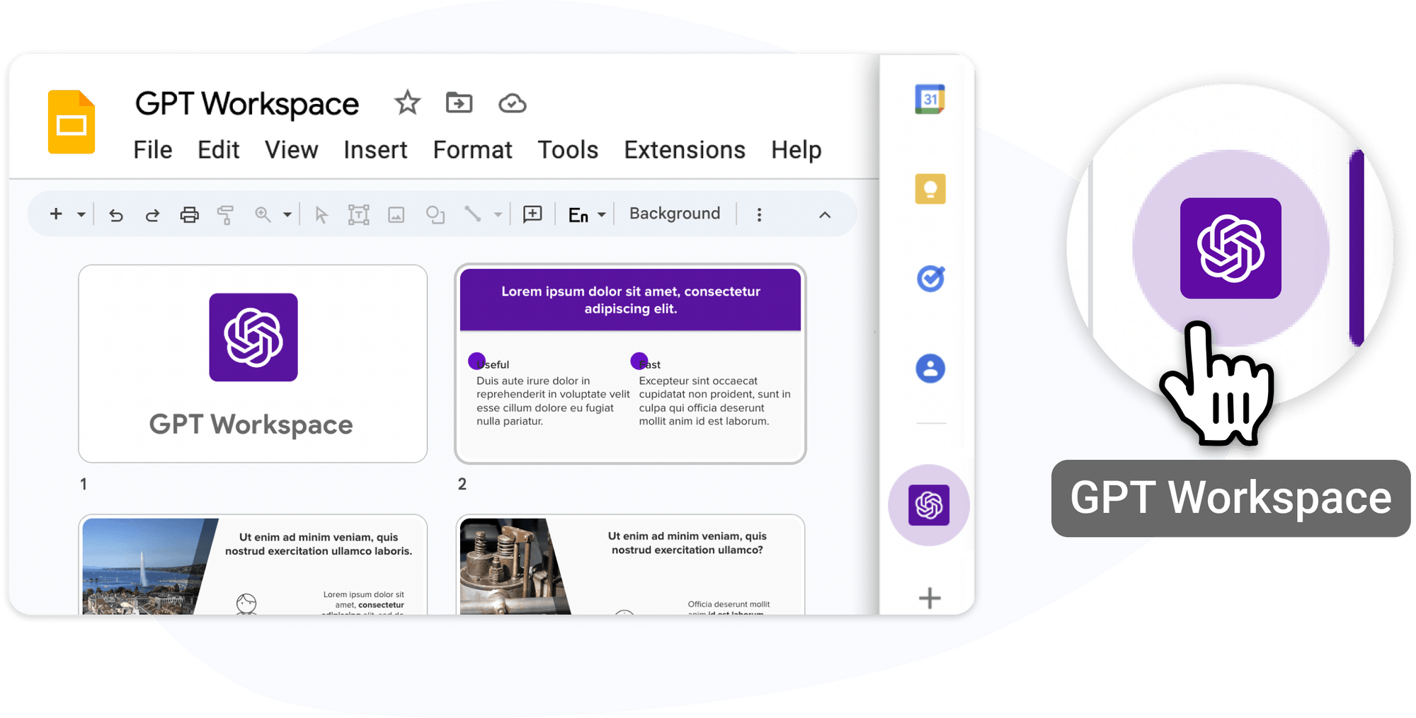This screenshot has width=1416, height=718.
Task: Click the GPT Workspace tooltip label
Action: click(1231, 498)
